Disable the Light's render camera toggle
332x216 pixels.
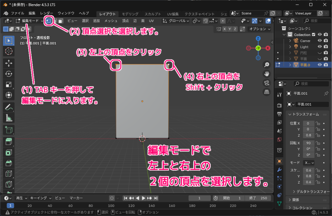[326, 46]
